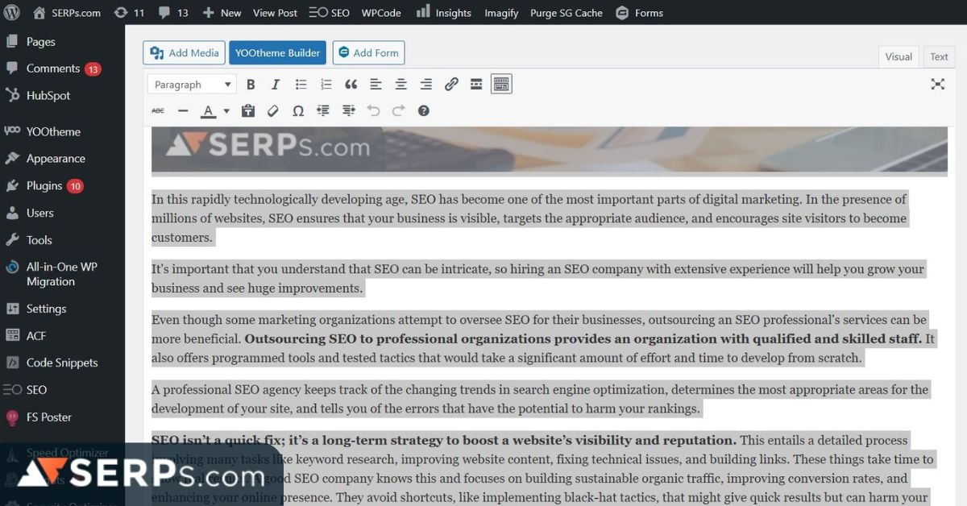
Task: Undo the last edit
Action: [373, 110]
